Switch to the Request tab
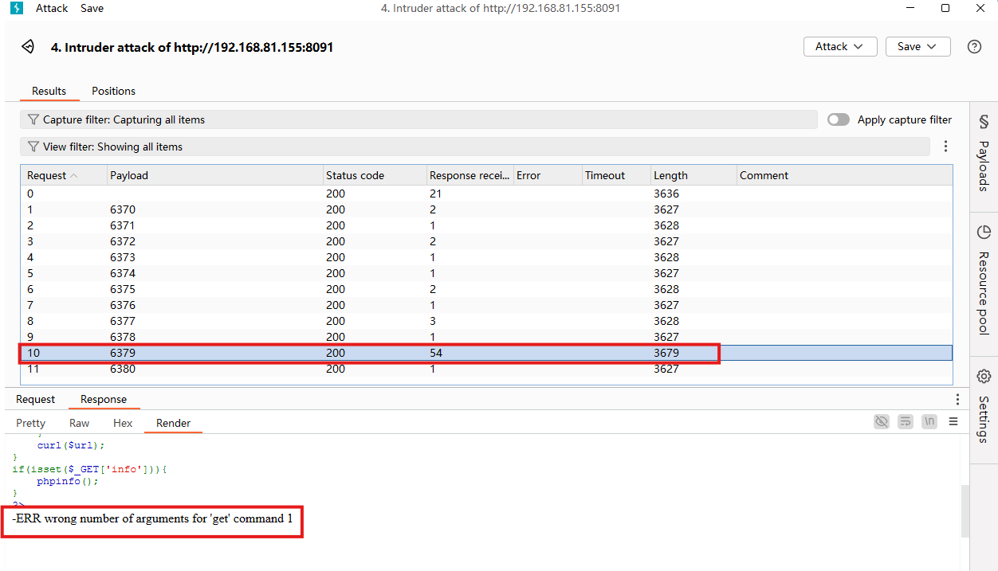This screenshot has height=571, width=998. click(x=35, y=399)
